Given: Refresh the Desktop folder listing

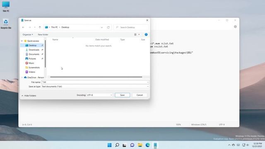Looking at the screenshot, I should tap(108, 27).
